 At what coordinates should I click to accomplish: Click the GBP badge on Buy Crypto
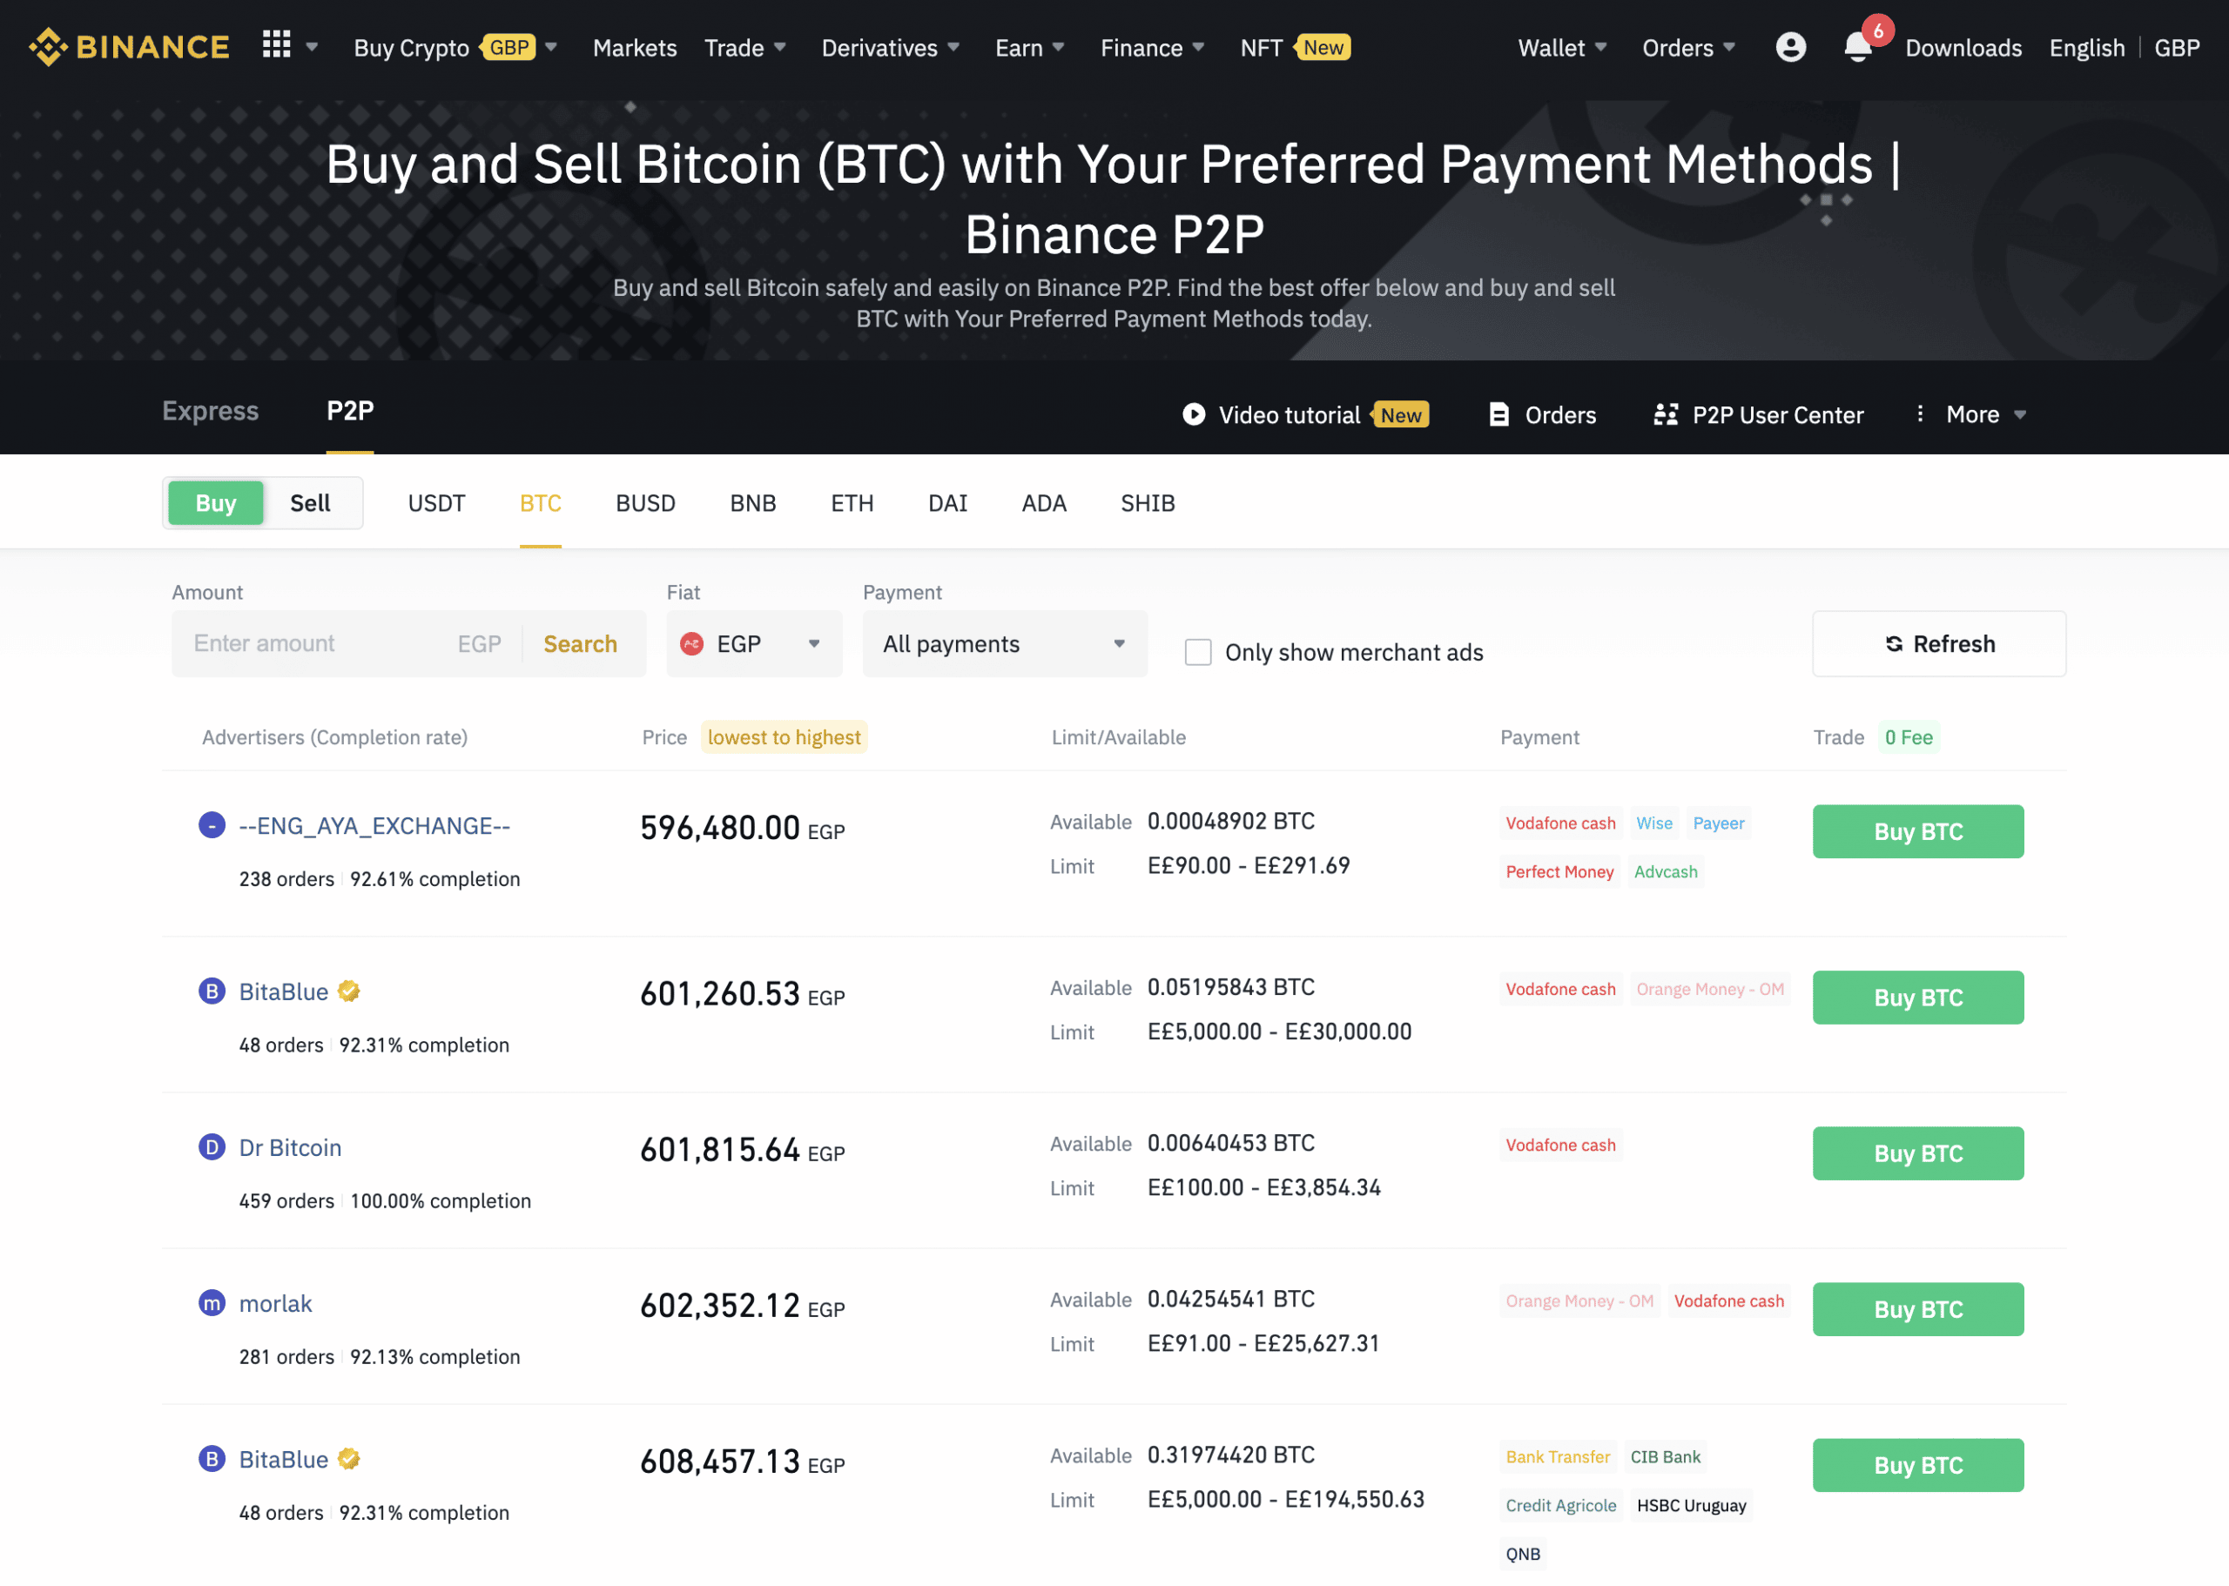[x=508, y=47]
